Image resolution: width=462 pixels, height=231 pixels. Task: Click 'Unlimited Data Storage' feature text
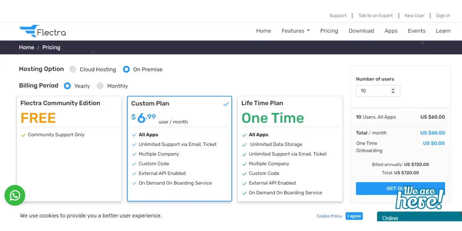(x=276, y=144)
